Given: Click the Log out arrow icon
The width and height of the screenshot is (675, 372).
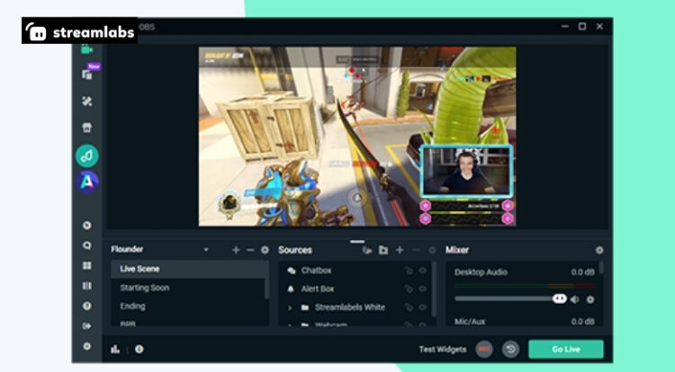Looking at the screenshot, I should tap(87, 326).
